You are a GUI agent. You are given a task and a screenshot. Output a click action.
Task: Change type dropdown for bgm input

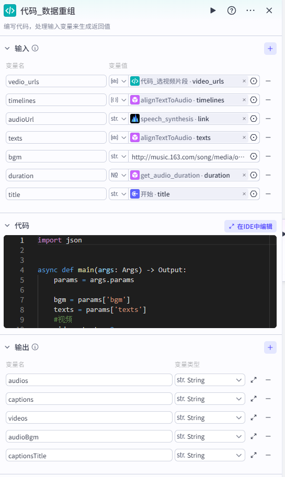(x=119, y=156)
